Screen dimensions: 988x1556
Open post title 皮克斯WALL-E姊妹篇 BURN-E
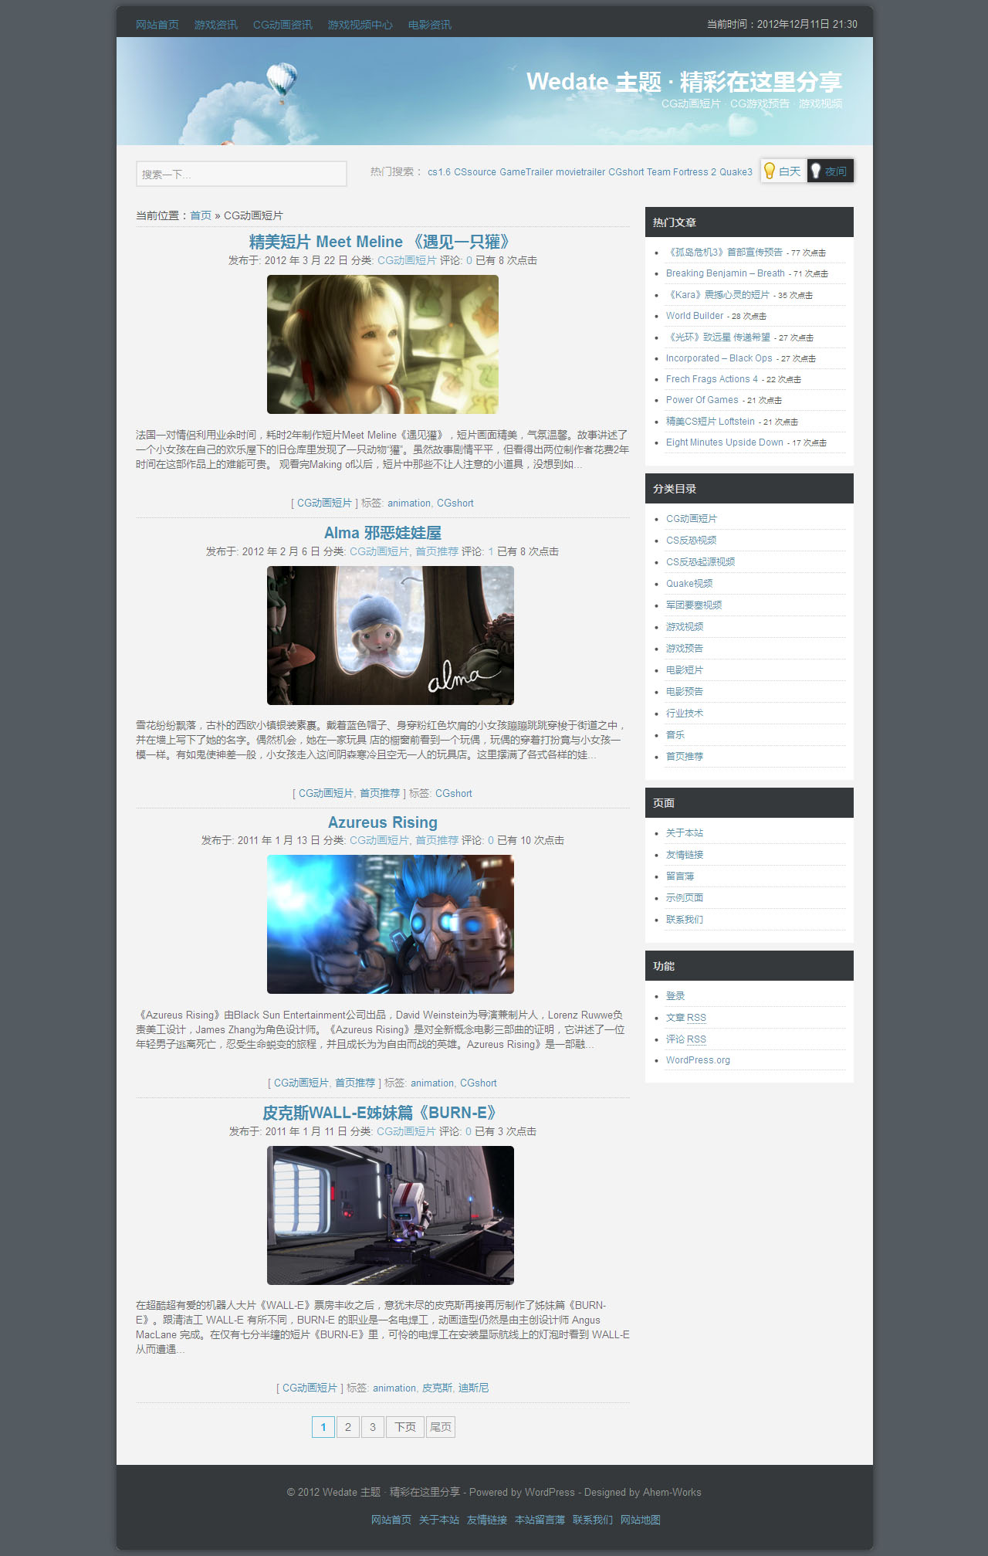coord(383,1113)
